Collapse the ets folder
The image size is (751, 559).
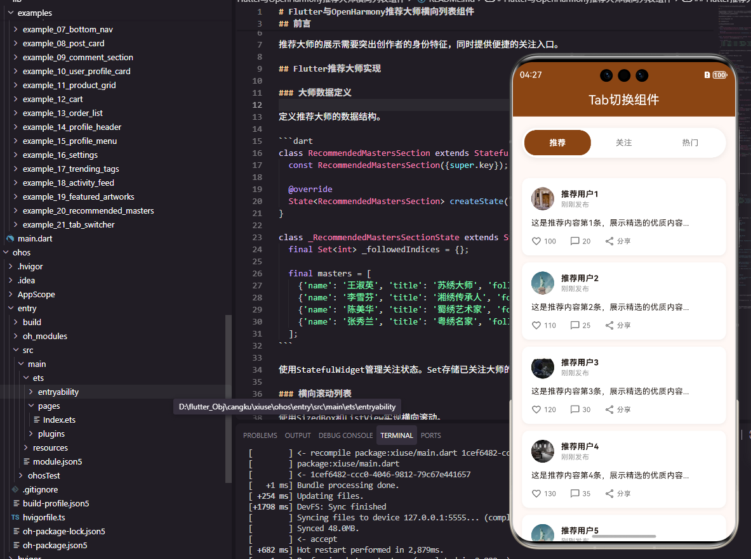(x=26, y=378)
